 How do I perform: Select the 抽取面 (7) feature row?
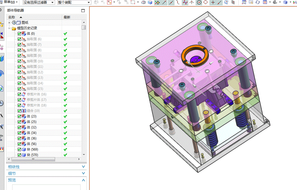(44, 45)
